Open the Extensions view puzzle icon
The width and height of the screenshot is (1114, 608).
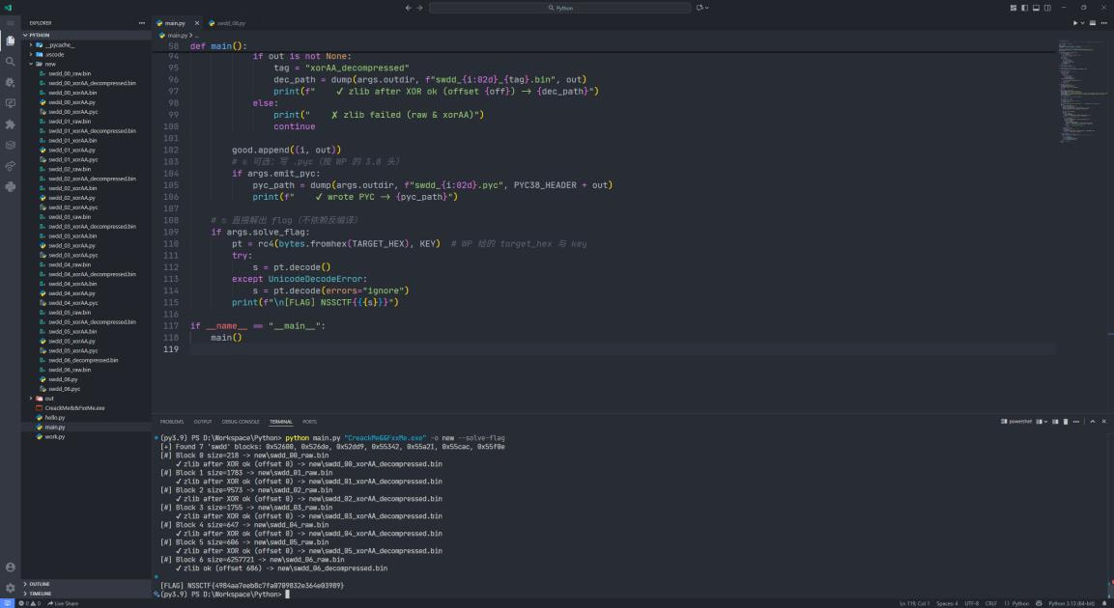(10, 124)
